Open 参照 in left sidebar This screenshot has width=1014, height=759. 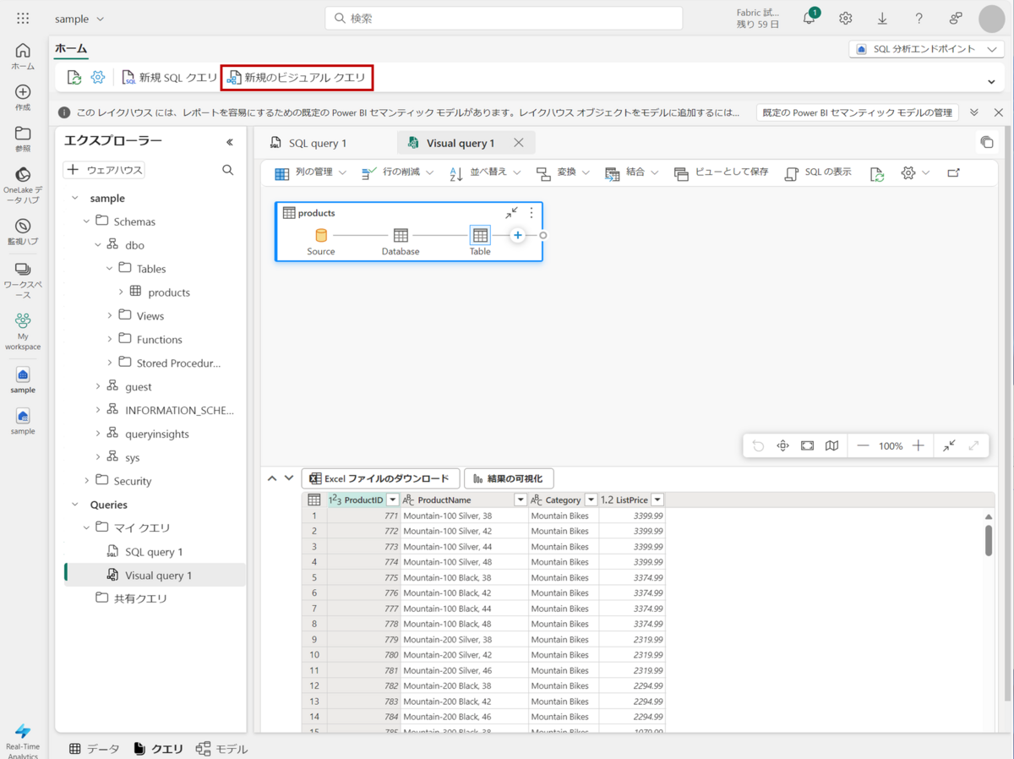[23, 139]
